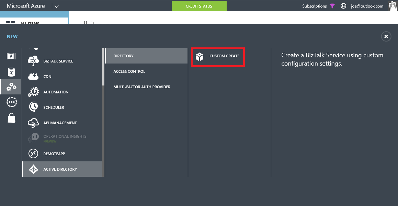Select the CDN cloud icon

[x=33, y=77]
